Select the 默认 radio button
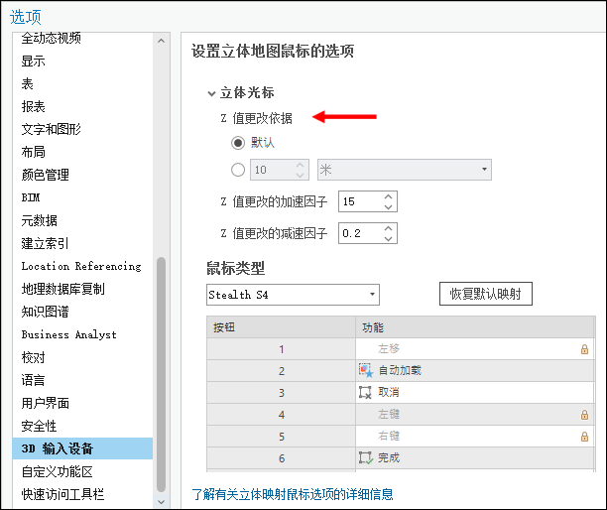The image size is (607, 510). point(237,143)
